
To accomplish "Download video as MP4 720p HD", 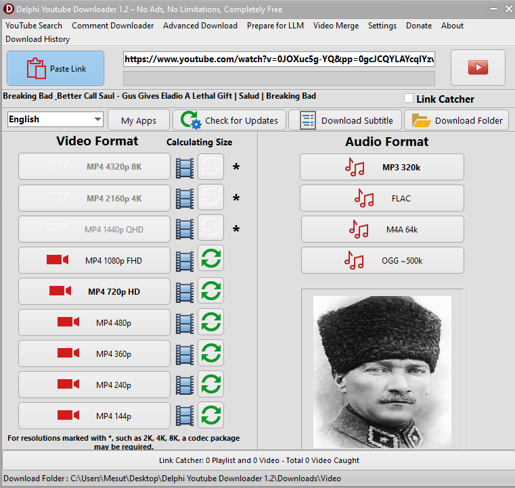I will tap(94, 291).
